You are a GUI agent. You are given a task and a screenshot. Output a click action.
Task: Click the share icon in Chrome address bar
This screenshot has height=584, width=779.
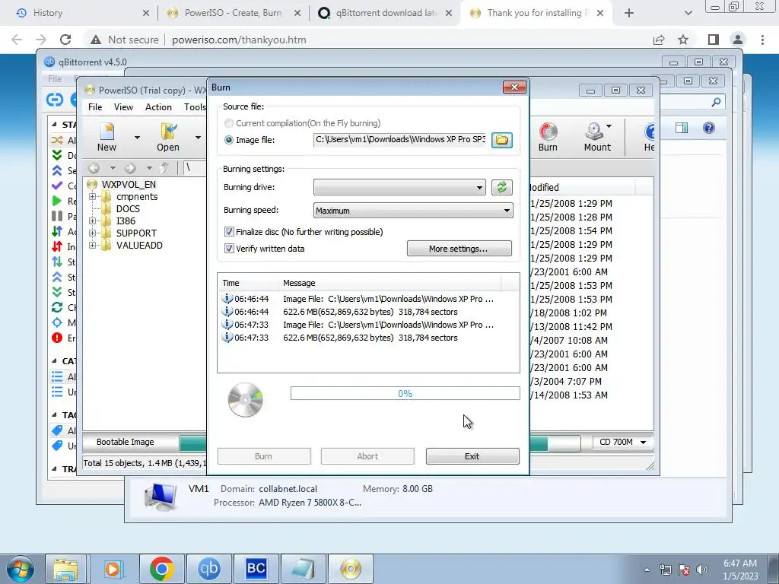[x=659, y=40]
